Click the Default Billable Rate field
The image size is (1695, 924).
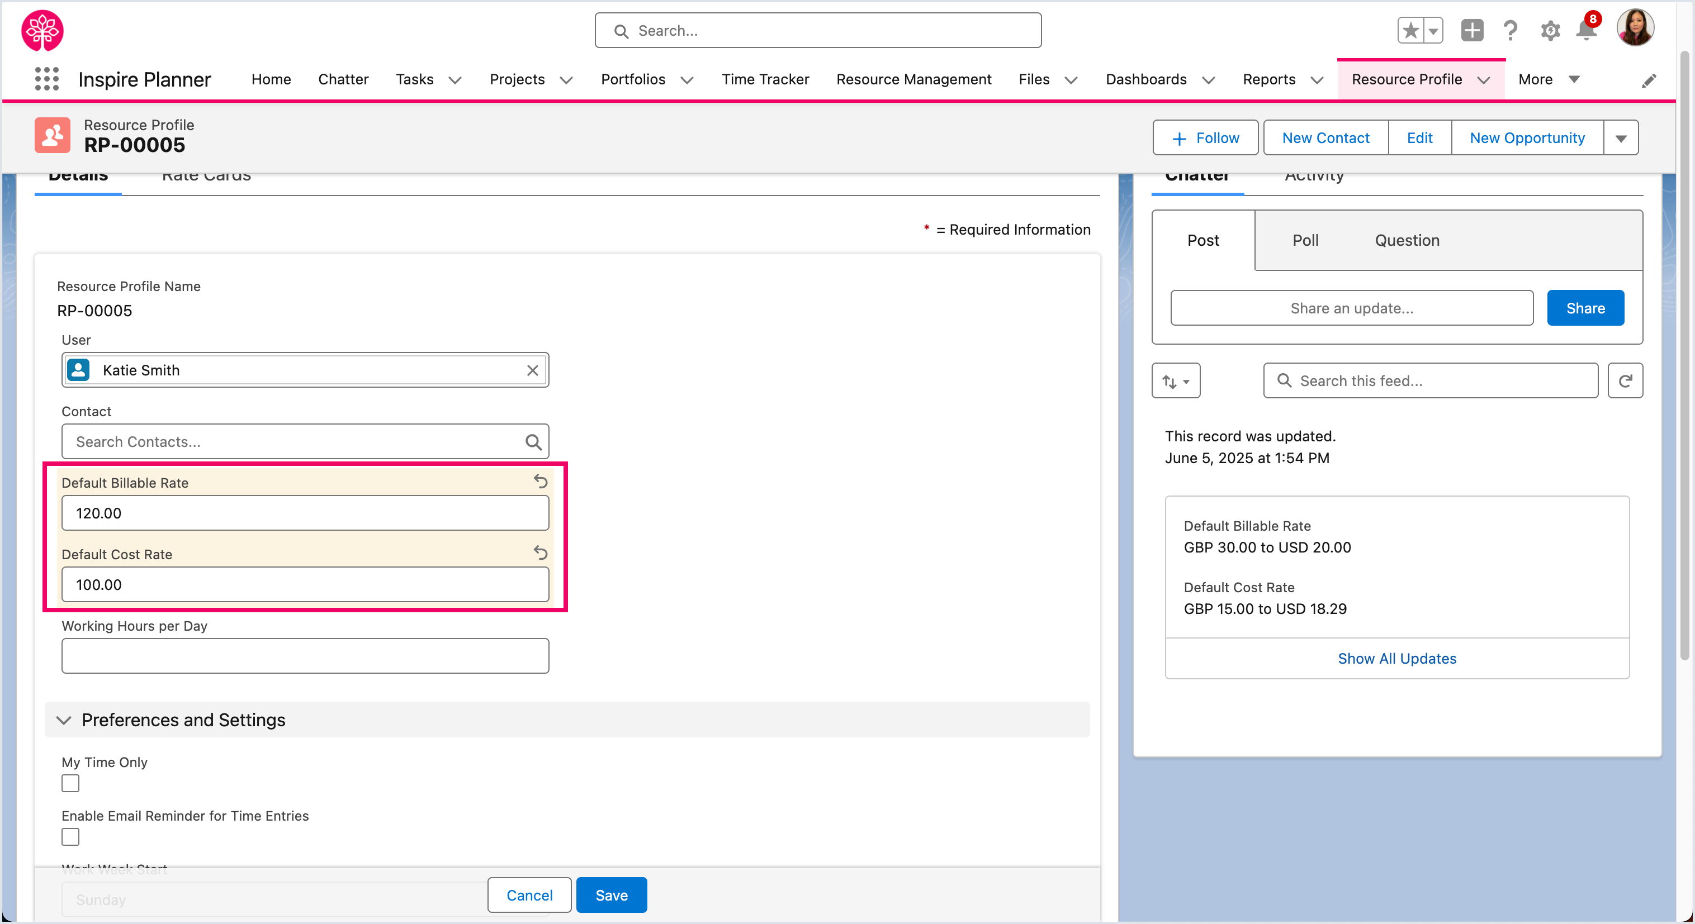(305, 513)
